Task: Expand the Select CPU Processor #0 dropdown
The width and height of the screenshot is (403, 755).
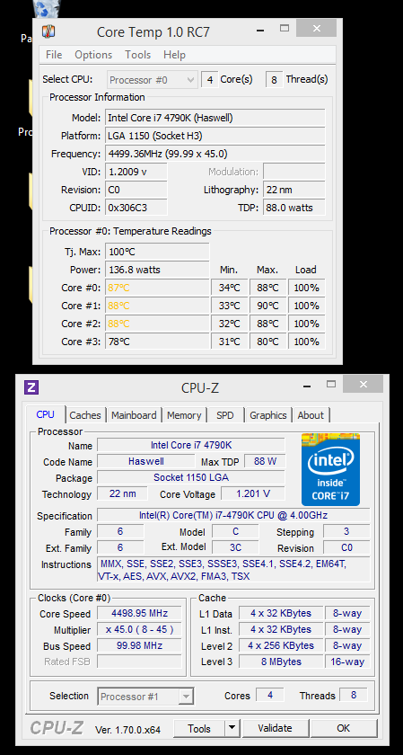Action: click(152, 80)
